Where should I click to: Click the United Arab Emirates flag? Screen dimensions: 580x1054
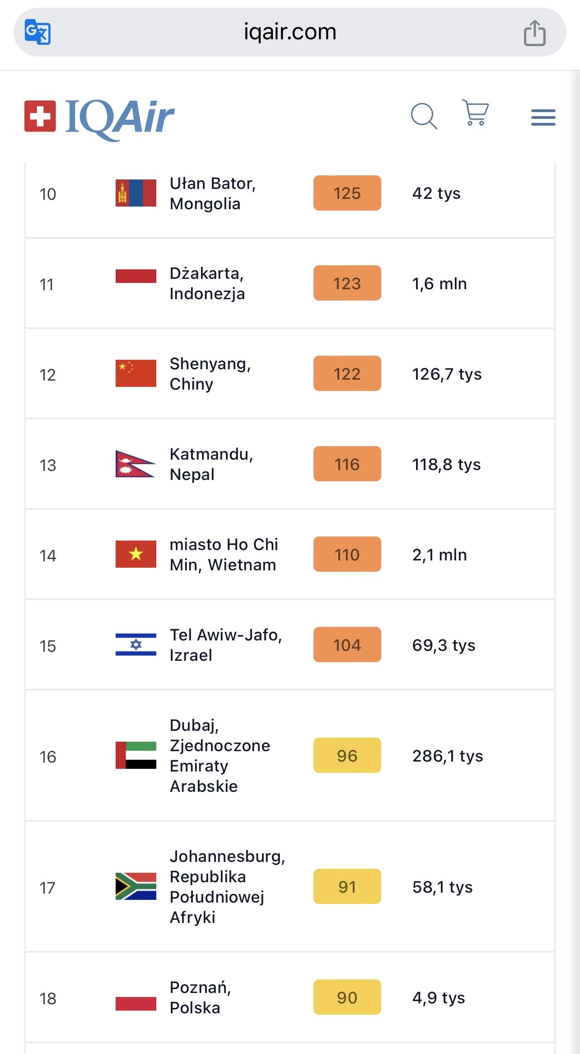136,755
